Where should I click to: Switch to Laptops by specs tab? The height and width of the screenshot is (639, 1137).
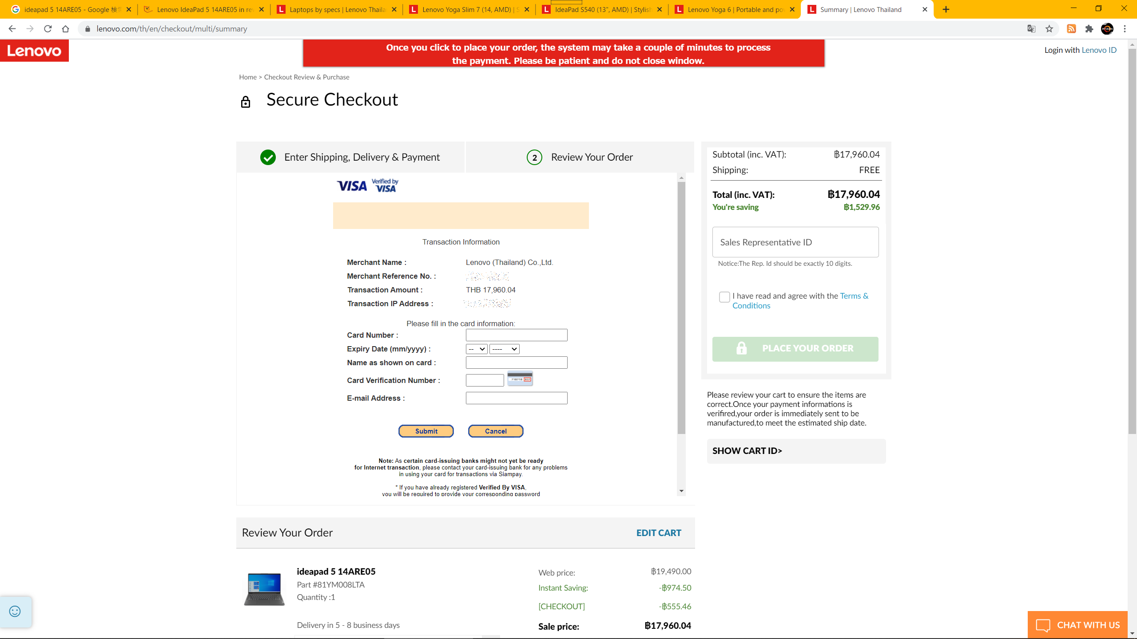(337, 9)
